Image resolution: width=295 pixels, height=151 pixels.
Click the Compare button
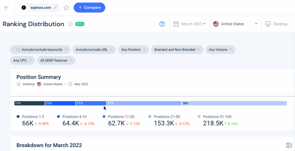tap(89, 7)
